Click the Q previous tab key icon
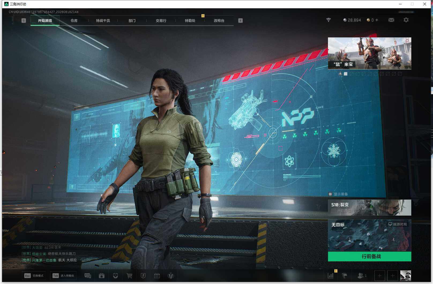 pos(24,21)
